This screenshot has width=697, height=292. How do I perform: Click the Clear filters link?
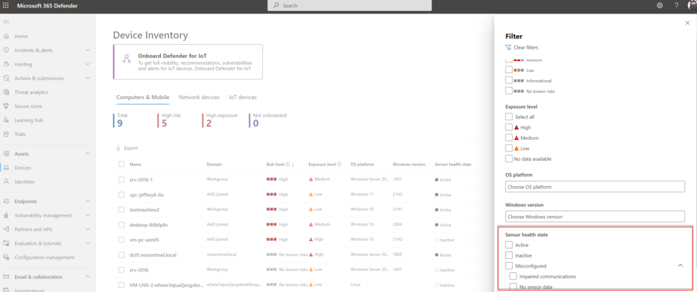(x=526, y=48)
